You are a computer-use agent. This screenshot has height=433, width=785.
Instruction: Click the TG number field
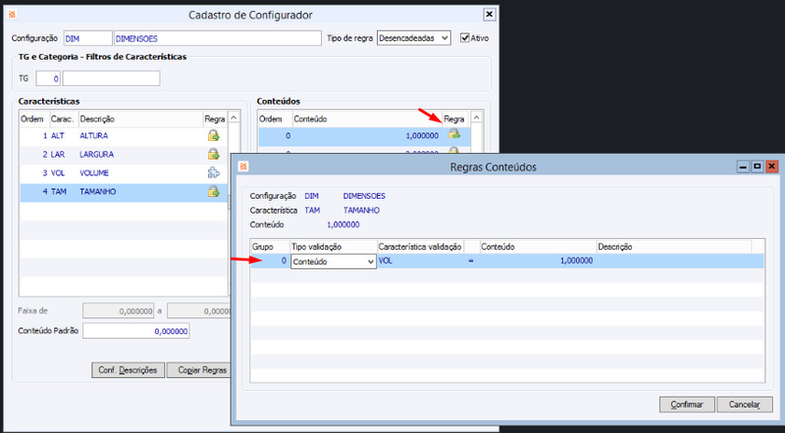(x=47, y=78)
